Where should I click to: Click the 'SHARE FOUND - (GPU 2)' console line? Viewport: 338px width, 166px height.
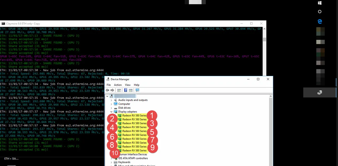tap(40, 146)
